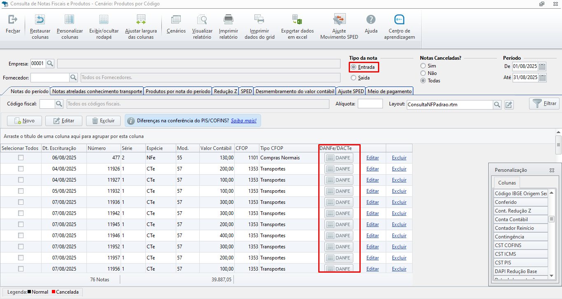Switch to the Redução Z tab
The height and width of the screenshot is (299, 562).
[x=225, y=91]
